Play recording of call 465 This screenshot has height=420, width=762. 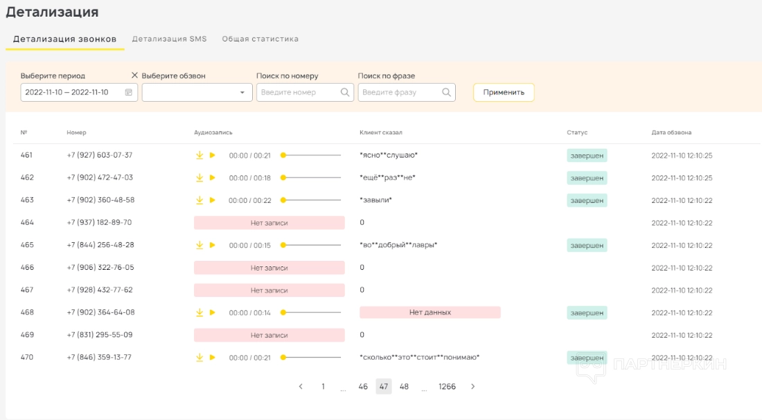213,245
